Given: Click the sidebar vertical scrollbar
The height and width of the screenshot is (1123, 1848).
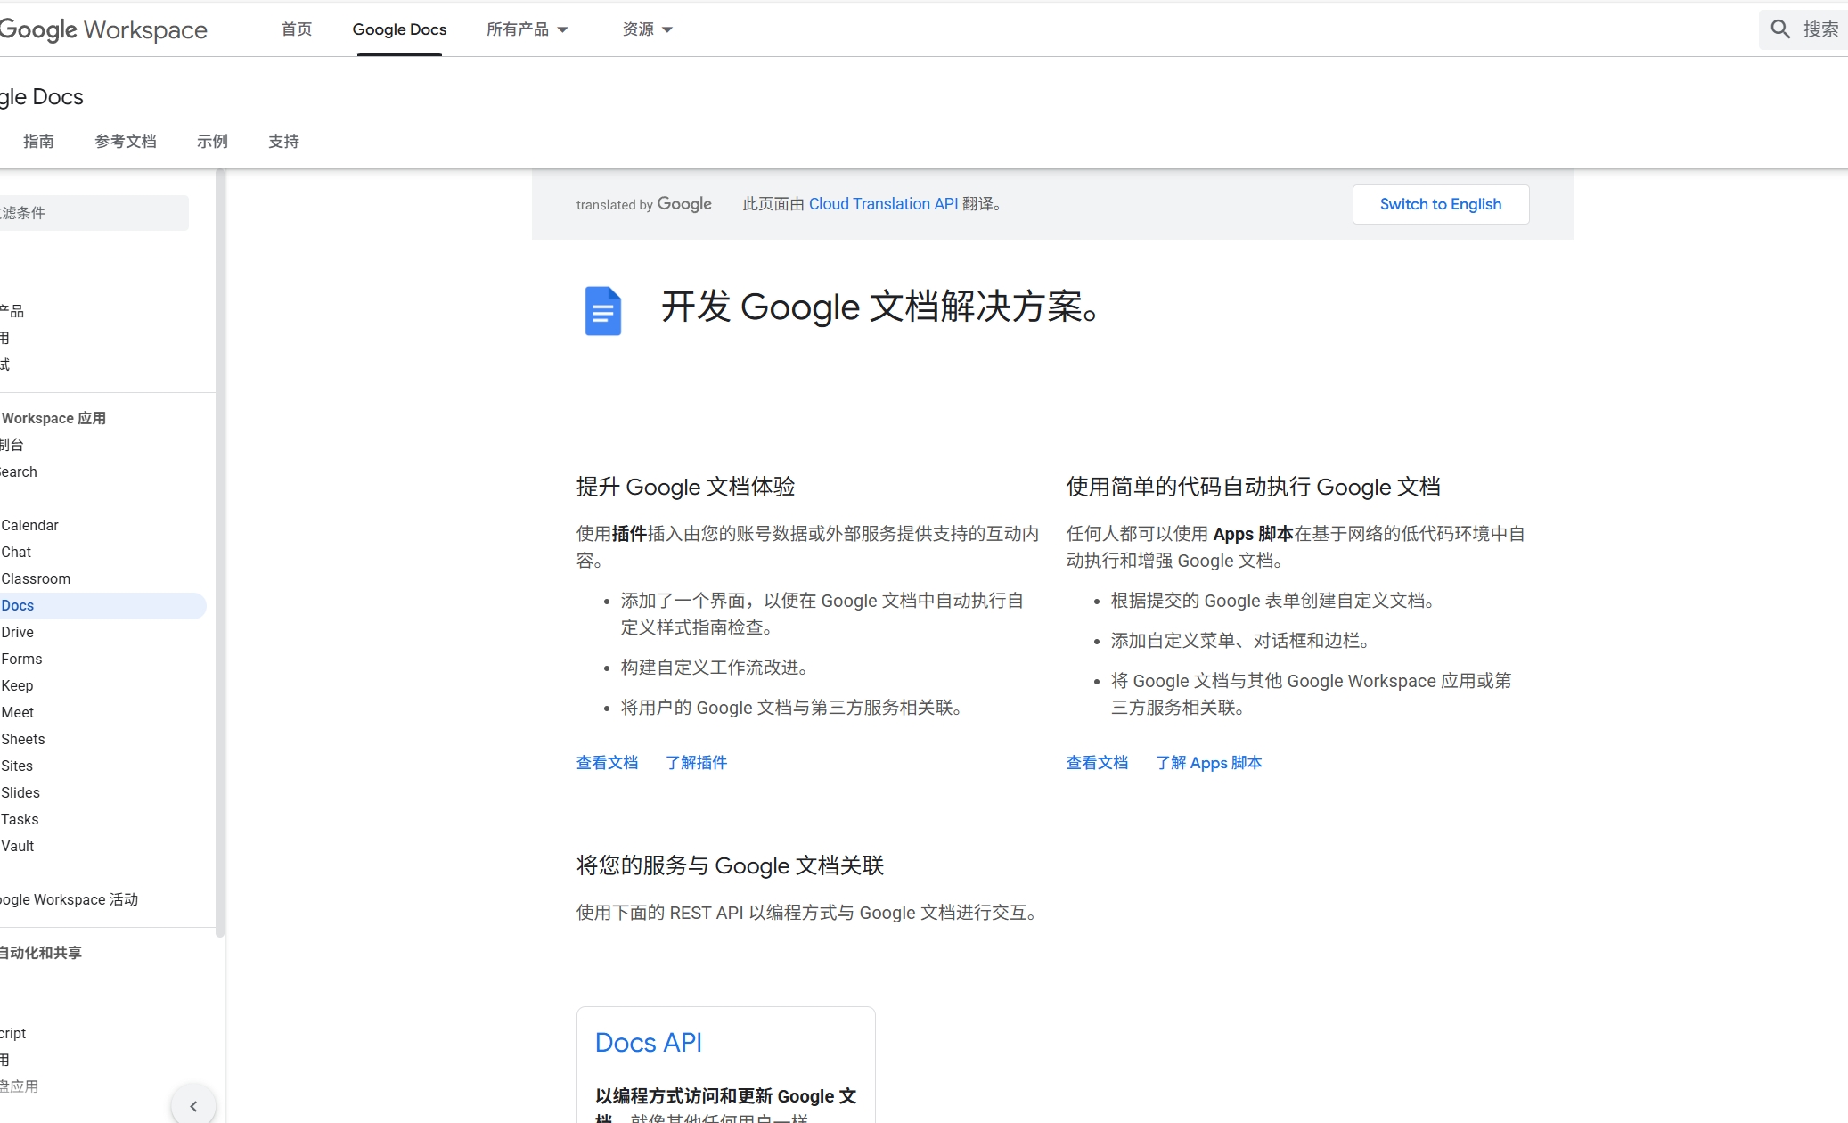Looking at the screenshot, I should click(220, 553).
